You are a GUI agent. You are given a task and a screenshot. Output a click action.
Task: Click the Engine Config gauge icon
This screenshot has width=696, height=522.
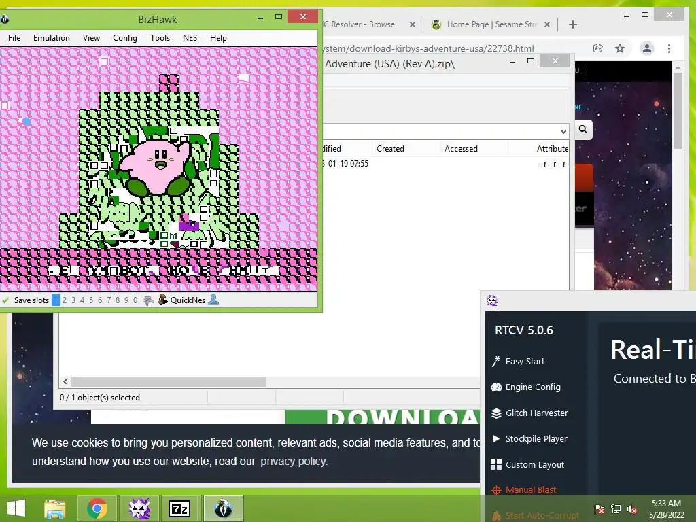pyautogui.click(x=496, y=387)
